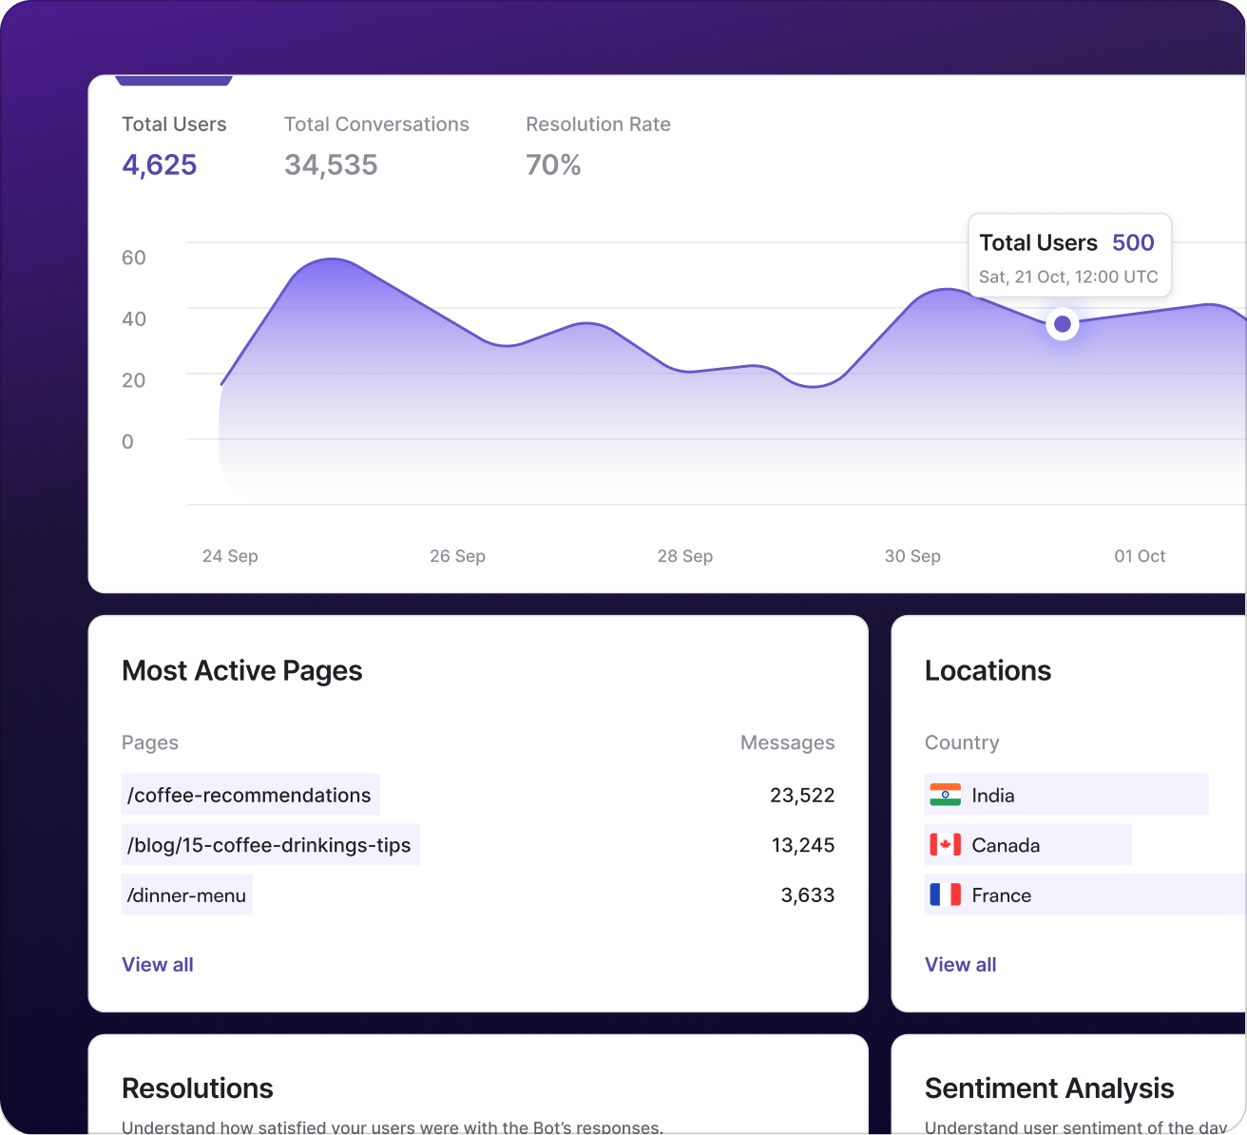
Task: Select France in the country list
Action: (1002, 895)
